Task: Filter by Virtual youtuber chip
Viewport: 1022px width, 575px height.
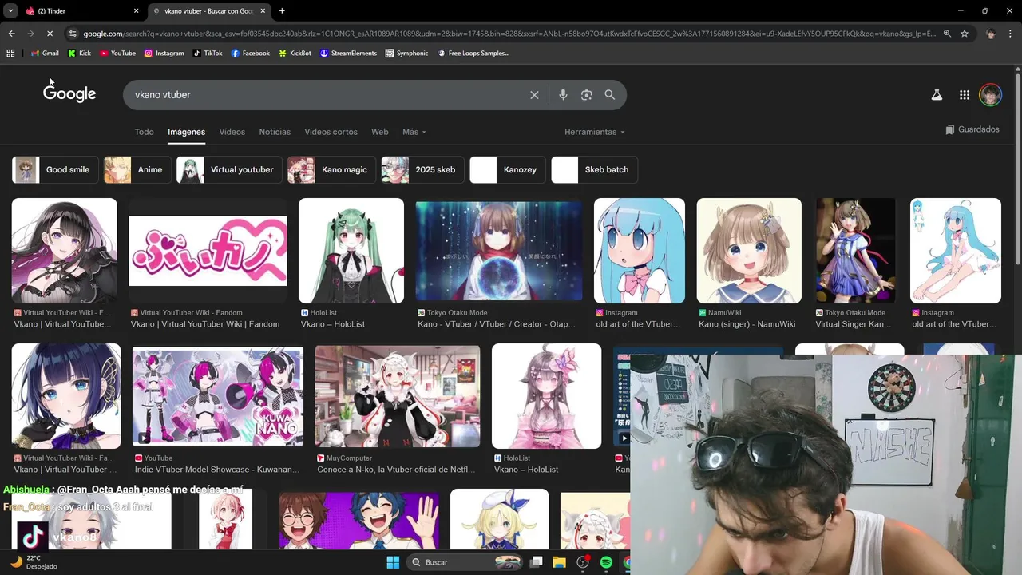Action: point(229,169)
